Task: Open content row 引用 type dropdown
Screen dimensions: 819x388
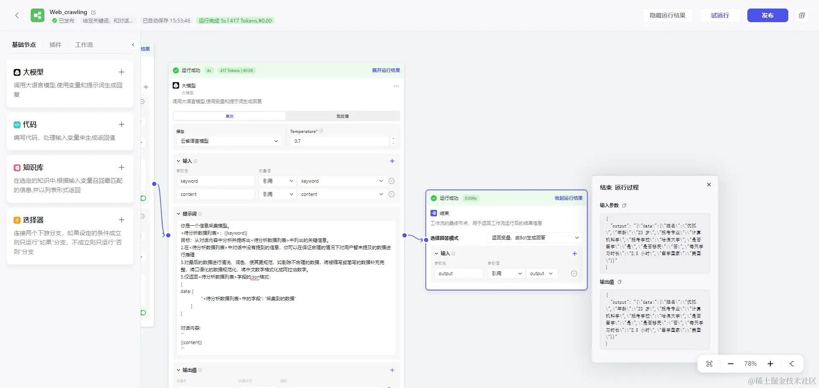Action: pyautogui.click(x=278, y=194)
